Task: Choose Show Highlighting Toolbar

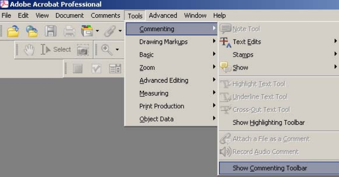Action: click(x=279, y=122)
